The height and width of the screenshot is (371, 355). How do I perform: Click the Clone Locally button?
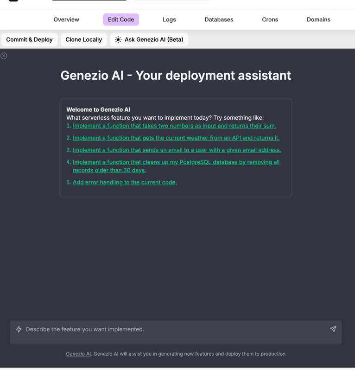click(x=83, y=39)
